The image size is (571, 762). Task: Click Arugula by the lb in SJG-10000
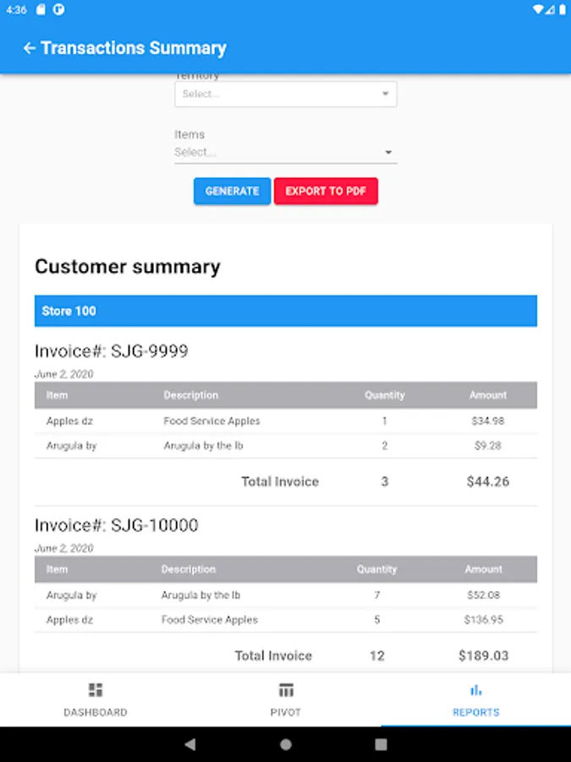(x=200, y=595)
